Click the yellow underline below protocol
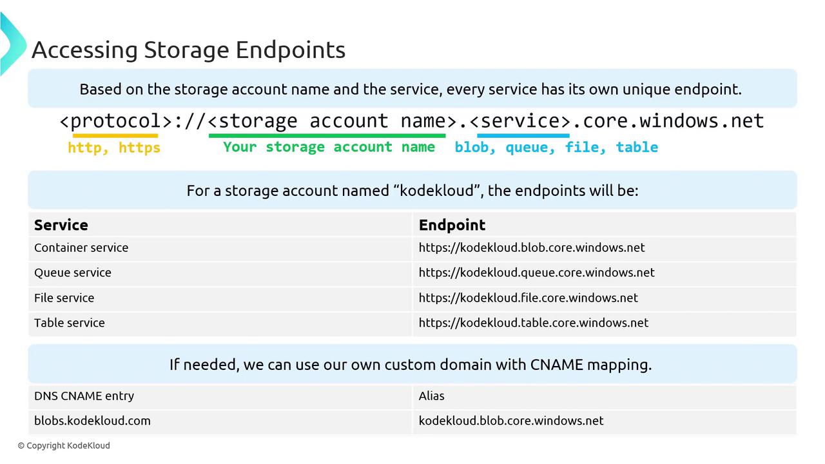This screenshot has height=464, width=825. click(115, 135)
